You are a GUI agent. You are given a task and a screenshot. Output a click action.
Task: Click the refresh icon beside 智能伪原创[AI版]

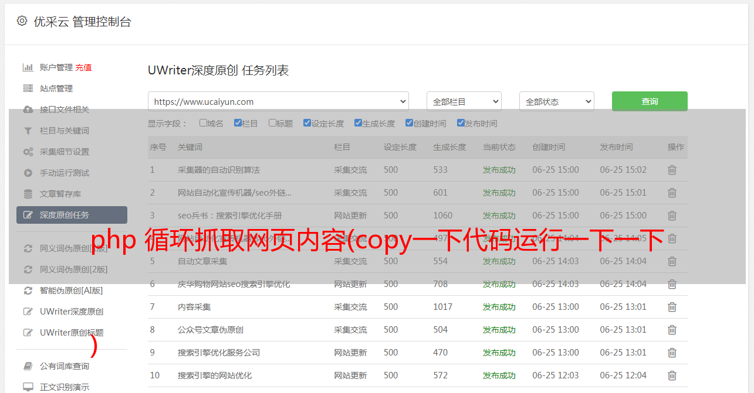[x=28, y=291]
